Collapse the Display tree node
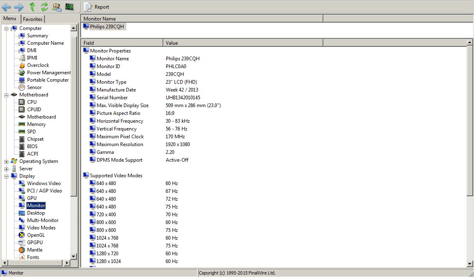This screenshot has height=277, width=474. click(x=7, y=176)
